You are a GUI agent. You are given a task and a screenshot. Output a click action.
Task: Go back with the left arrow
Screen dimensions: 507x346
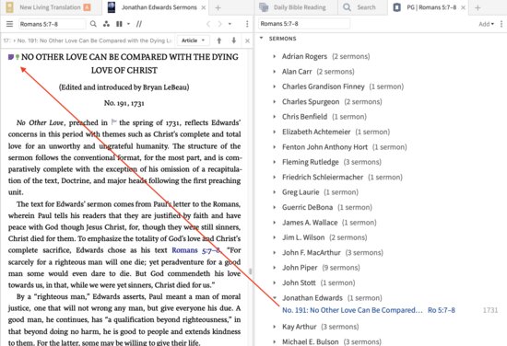click(x=208, y=24)
